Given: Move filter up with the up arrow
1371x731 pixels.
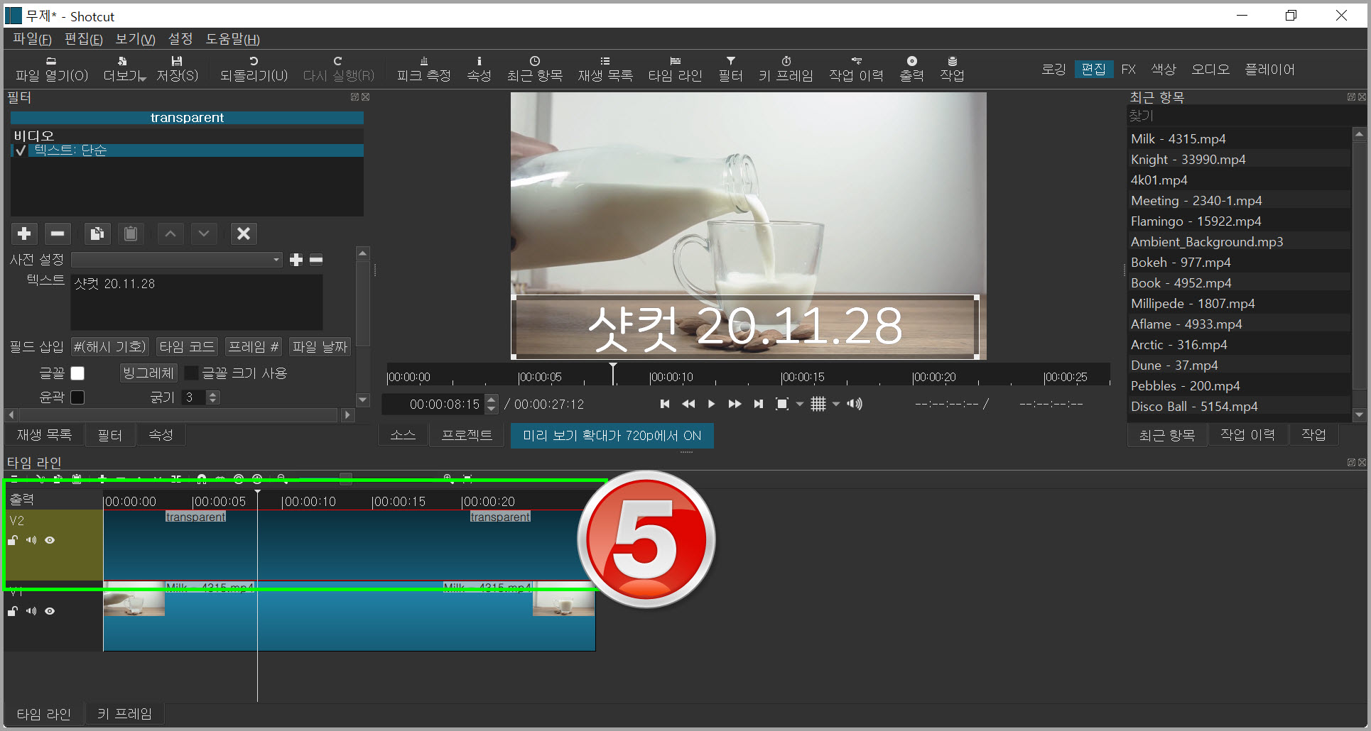Looking at the screenshot, I should tap(170, 233).
